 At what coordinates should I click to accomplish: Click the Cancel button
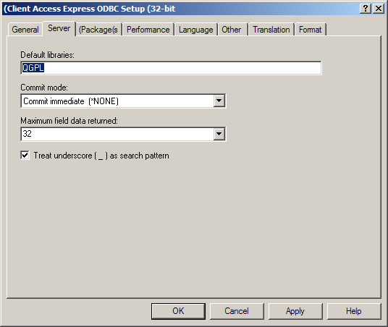click(x=237, y=311)
